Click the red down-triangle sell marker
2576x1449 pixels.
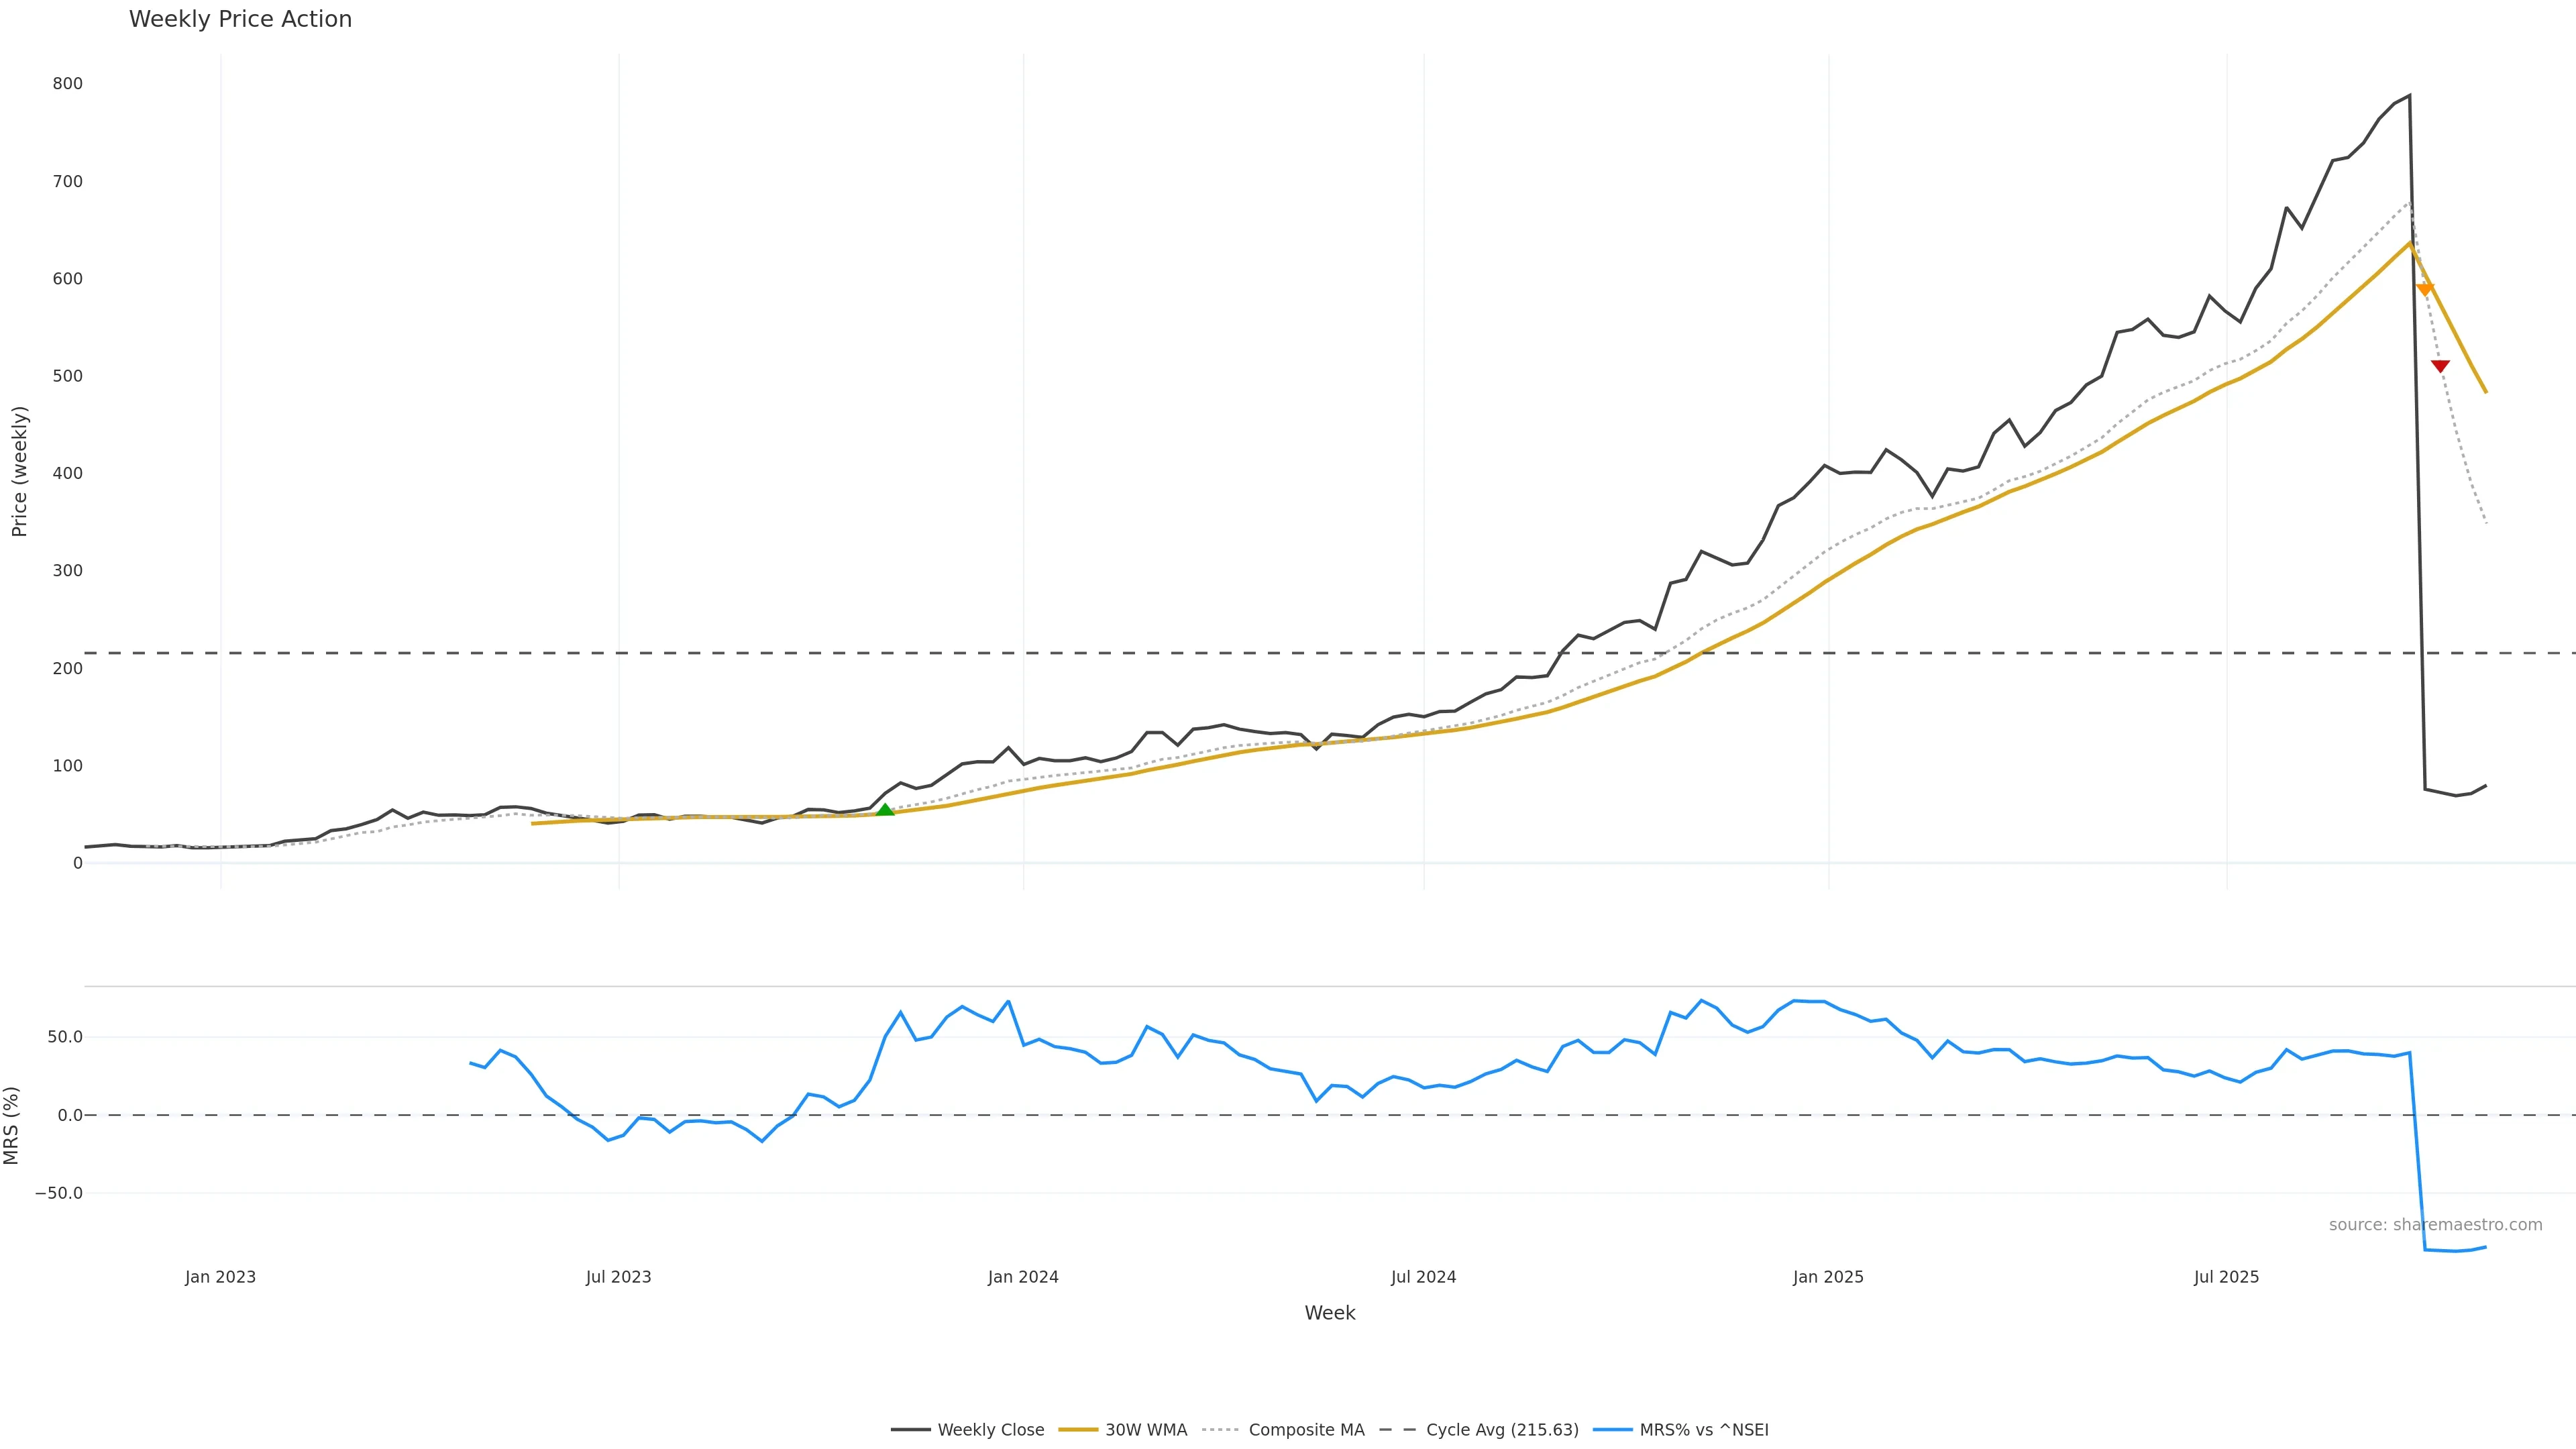2440,366
